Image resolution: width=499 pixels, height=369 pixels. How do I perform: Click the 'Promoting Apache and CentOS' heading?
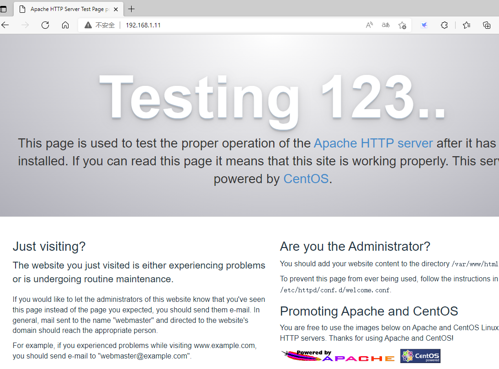369,311
